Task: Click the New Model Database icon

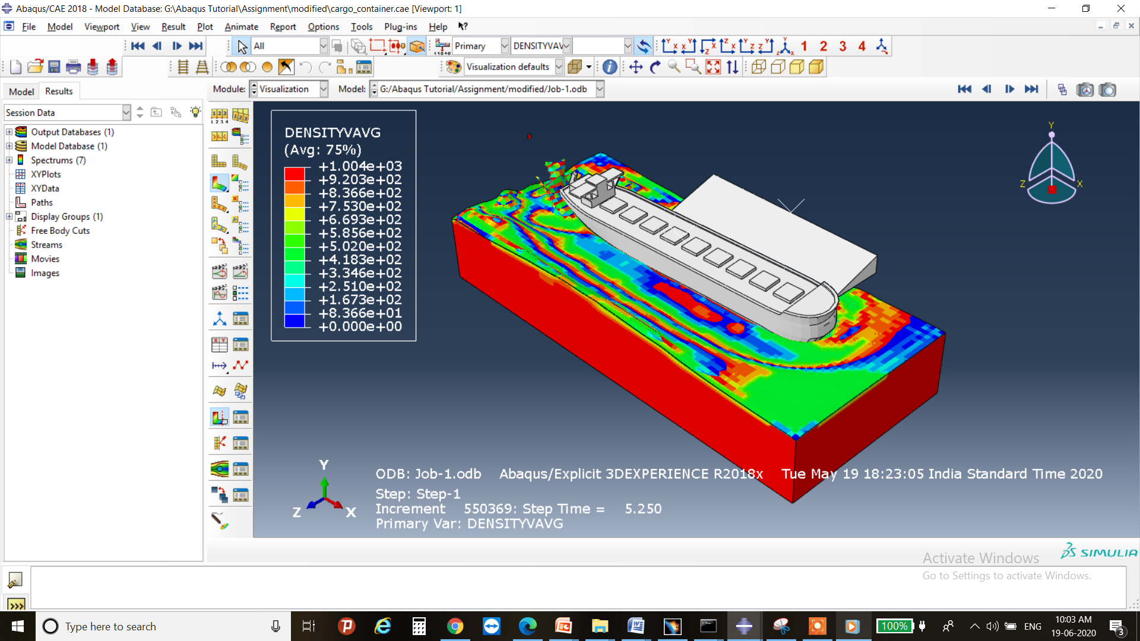Action: click(x=16, y=67)
